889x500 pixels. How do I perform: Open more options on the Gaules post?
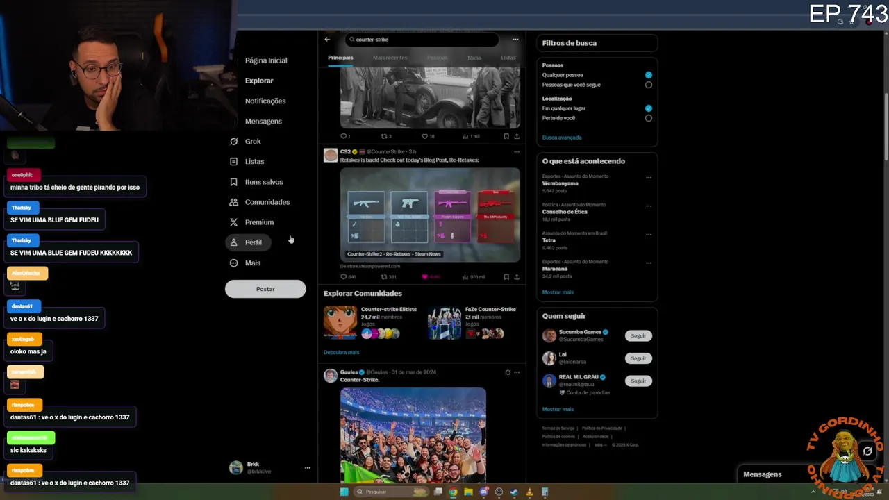516,372
